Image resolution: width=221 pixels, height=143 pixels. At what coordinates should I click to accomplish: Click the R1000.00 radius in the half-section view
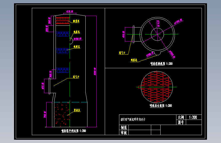coord(77,39)
